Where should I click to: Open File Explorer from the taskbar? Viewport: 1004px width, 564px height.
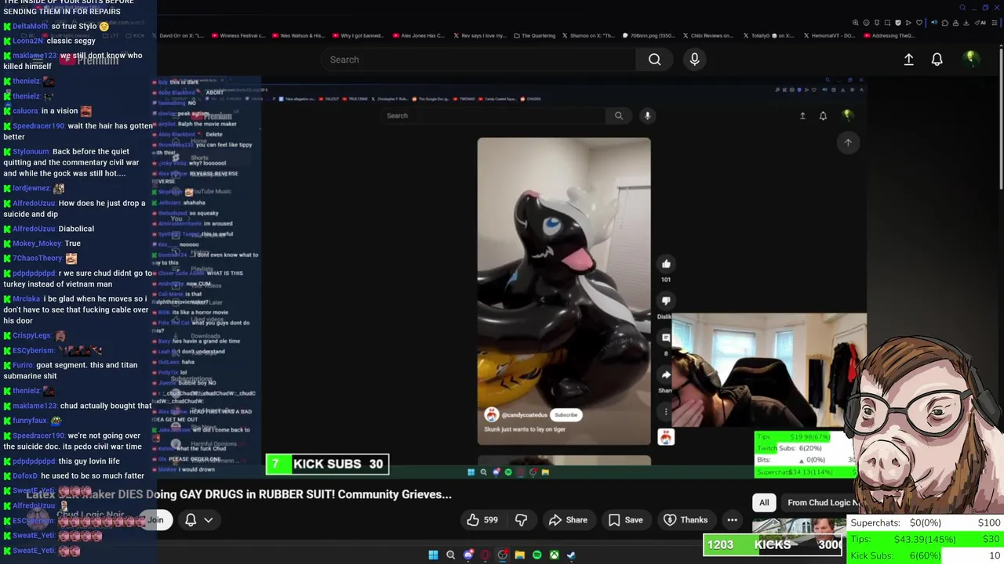519,555
